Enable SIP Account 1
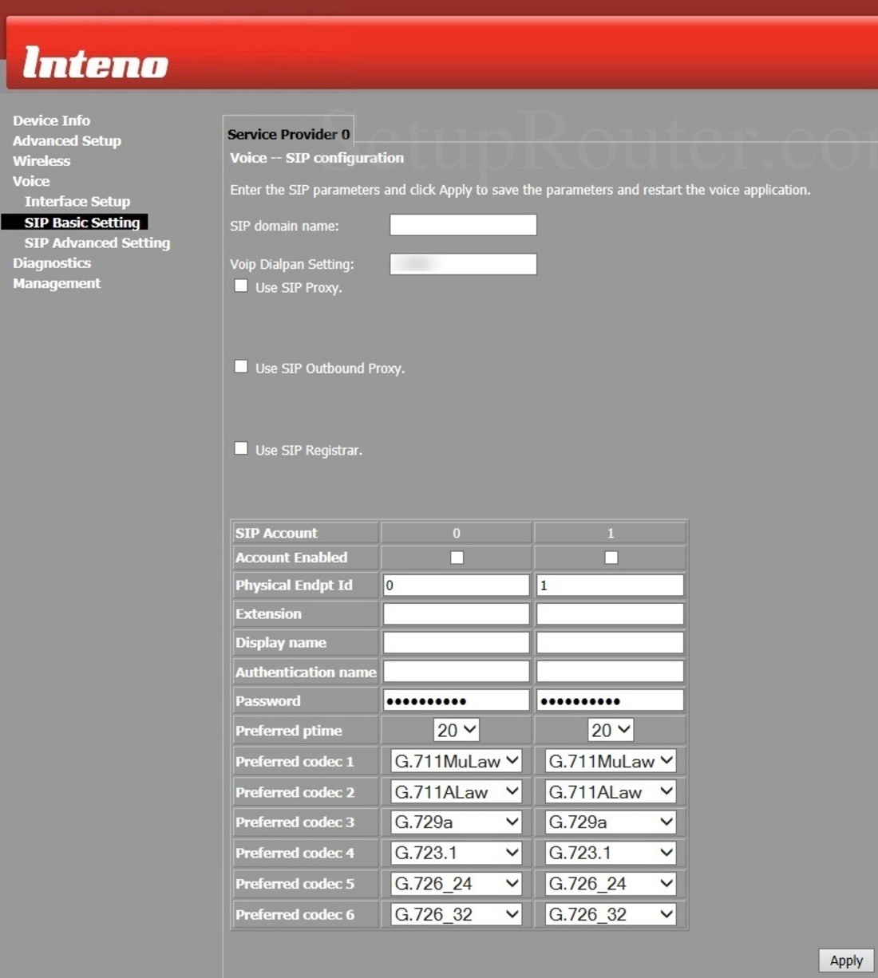The width and height of the screenshot is (878, 978). coord(609,557)
